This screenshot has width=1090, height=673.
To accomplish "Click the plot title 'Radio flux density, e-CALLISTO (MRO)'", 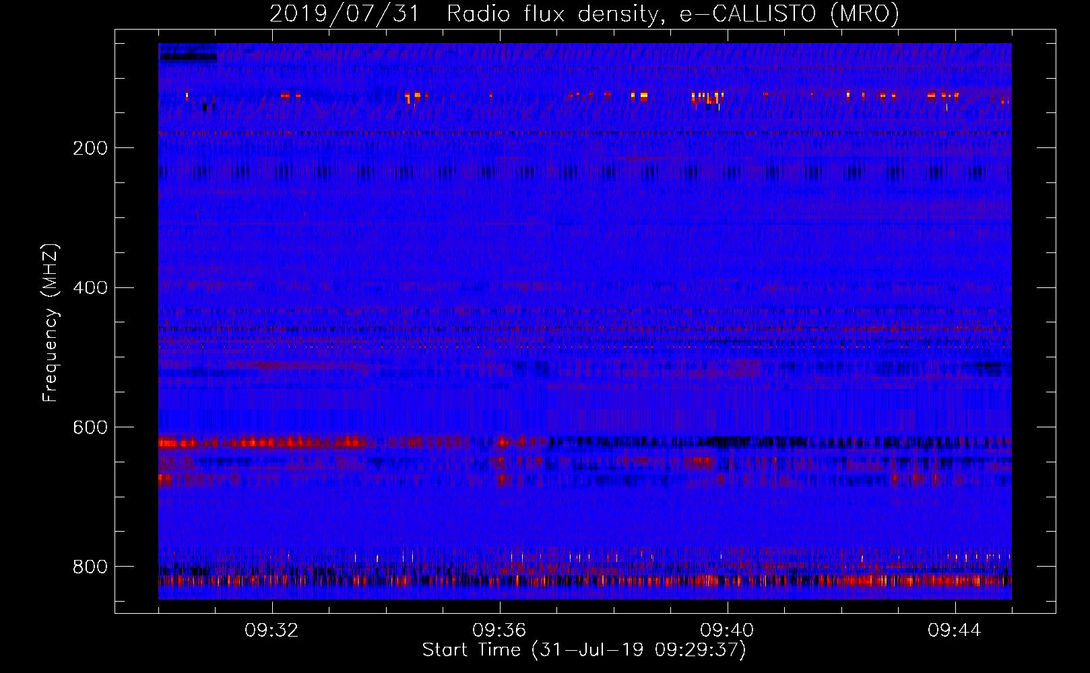I will click(673, 13).
